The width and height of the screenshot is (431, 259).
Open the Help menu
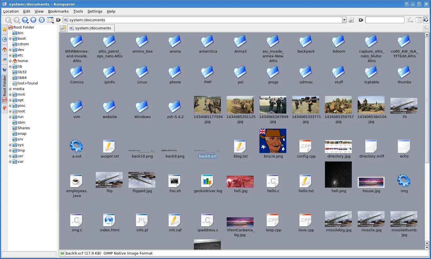pyautogui.click(x=111, y=11)
